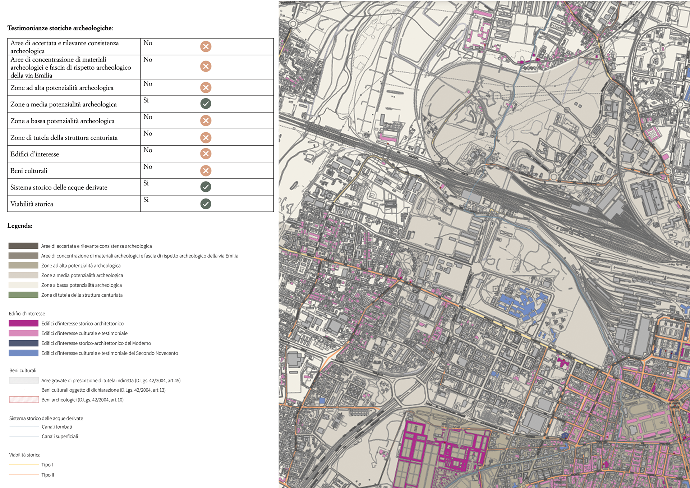Click the Canali superficiali line sample

tap(24, 436)
